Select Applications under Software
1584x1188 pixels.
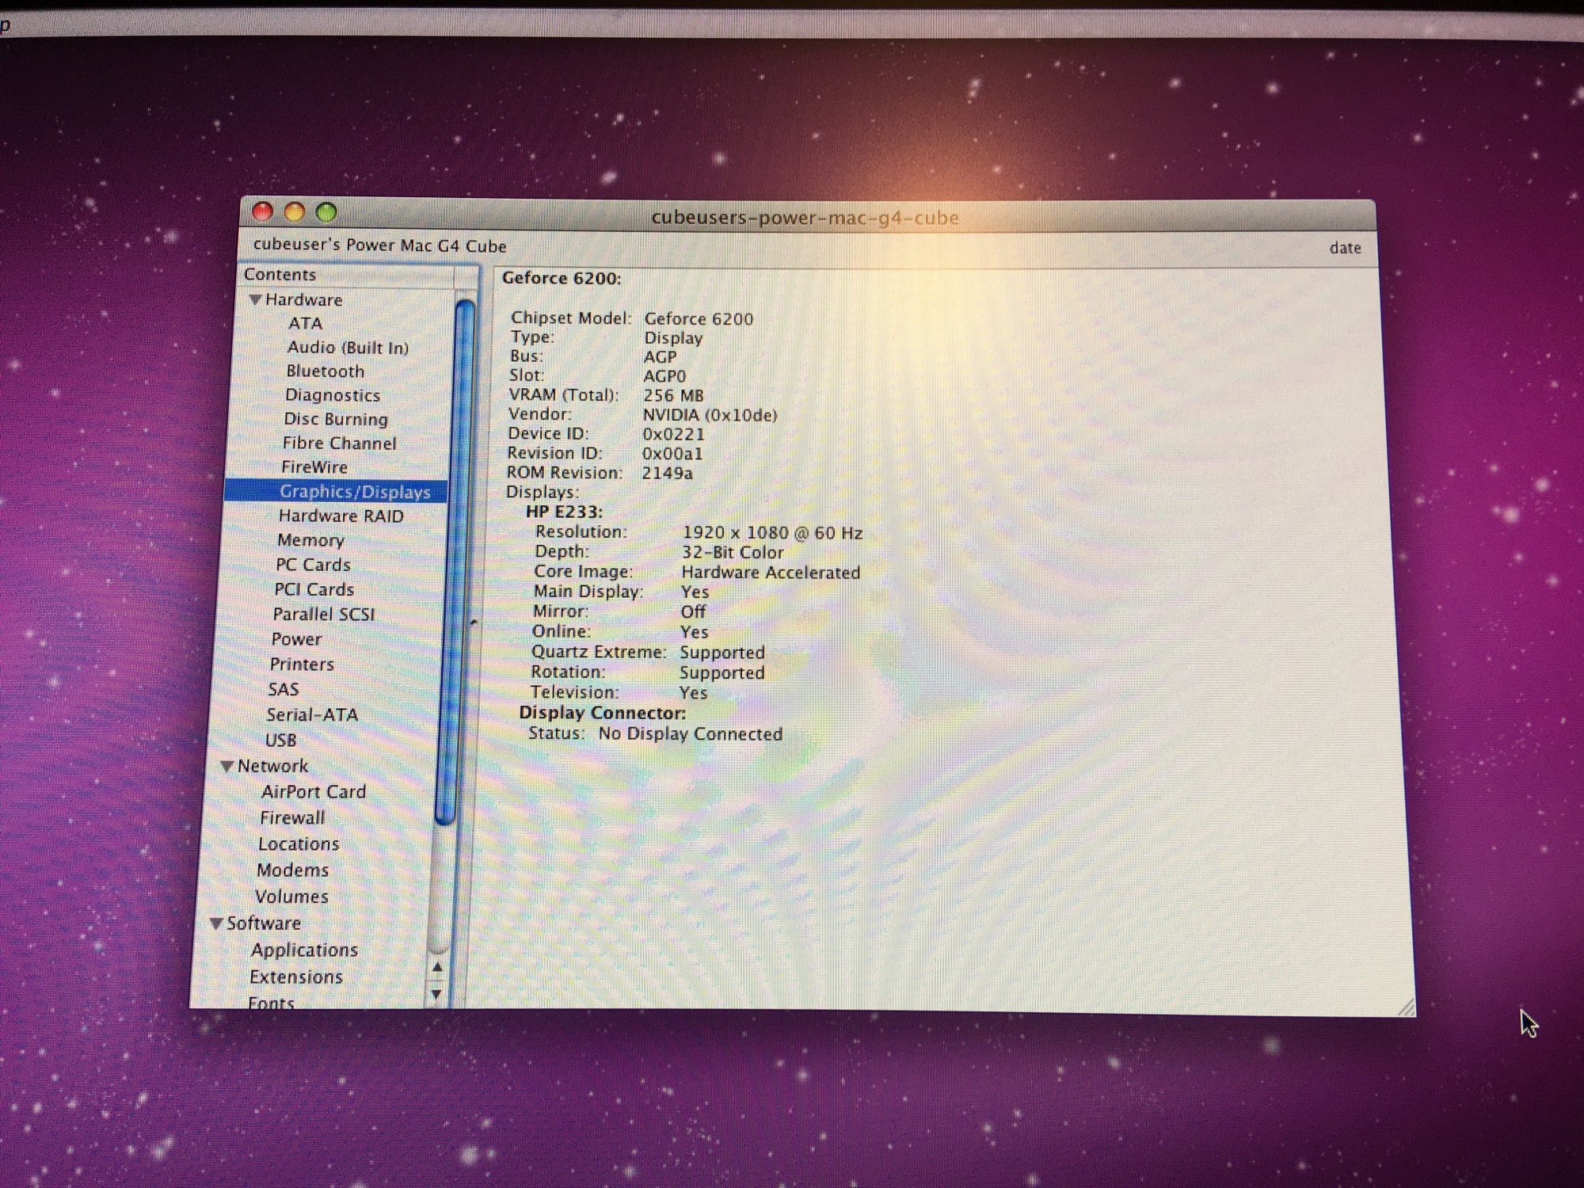[304, 950]
